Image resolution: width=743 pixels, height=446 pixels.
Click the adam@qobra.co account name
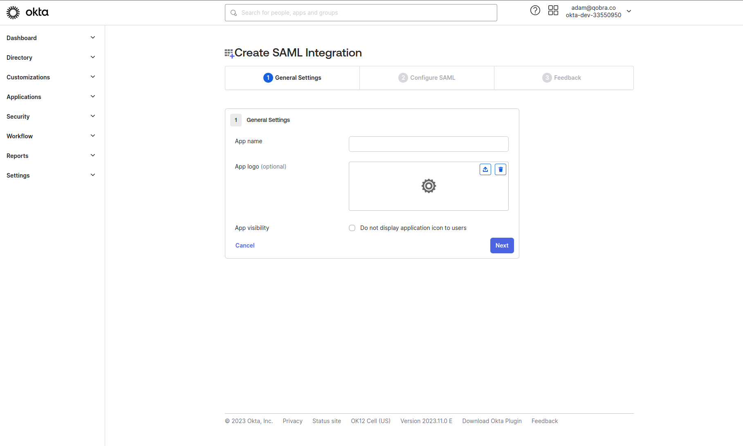[593, 8]
